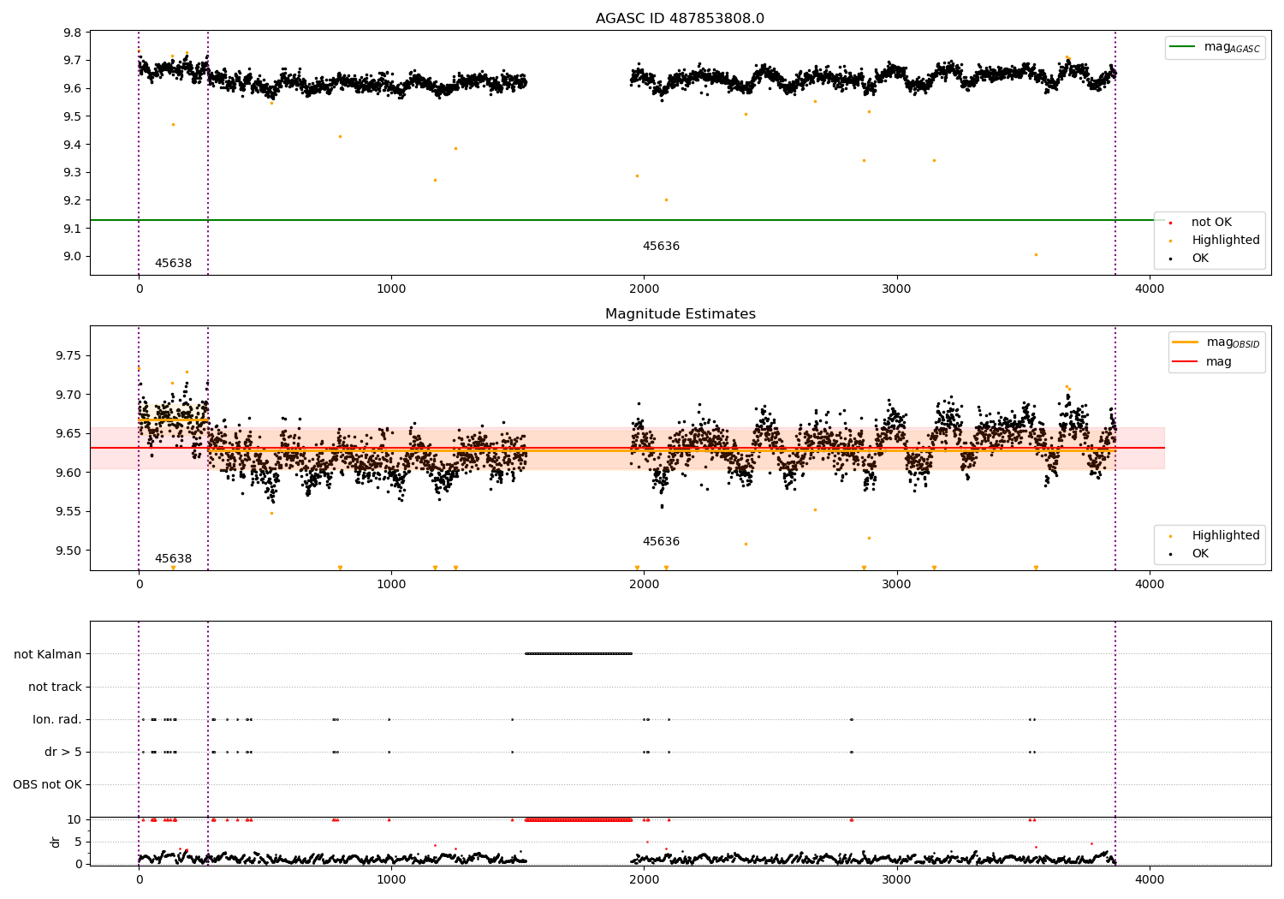Click the 1000 x-axis tick under bottom plot
The image size is (1284, 899).
click(x=391, y=879)
